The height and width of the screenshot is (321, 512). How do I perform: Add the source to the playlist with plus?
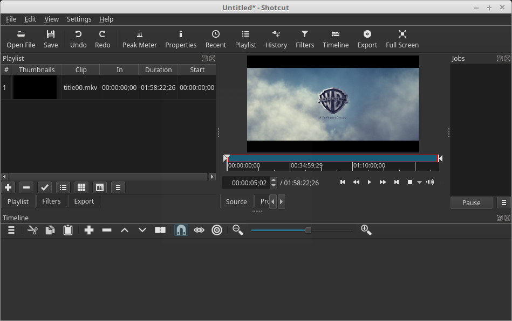click(x=8, y=187)
